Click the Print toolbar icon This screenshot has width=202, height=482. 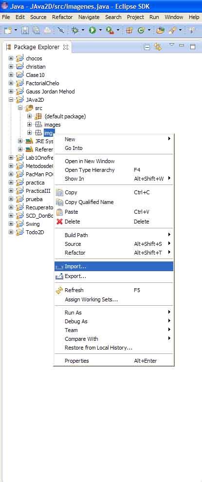click(x=47, y=30)
